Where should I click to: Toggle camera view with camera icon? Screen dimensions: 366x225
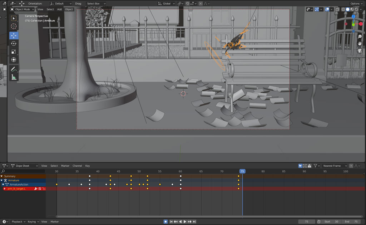(360, 51)
